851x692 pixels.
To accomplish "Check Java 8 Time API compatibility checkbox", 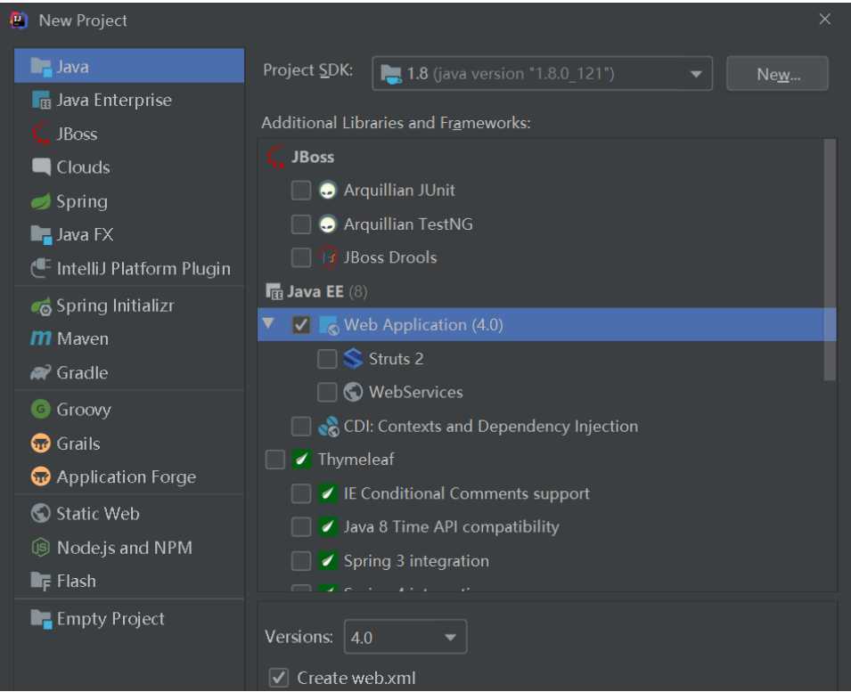I will tap(301, 527).
